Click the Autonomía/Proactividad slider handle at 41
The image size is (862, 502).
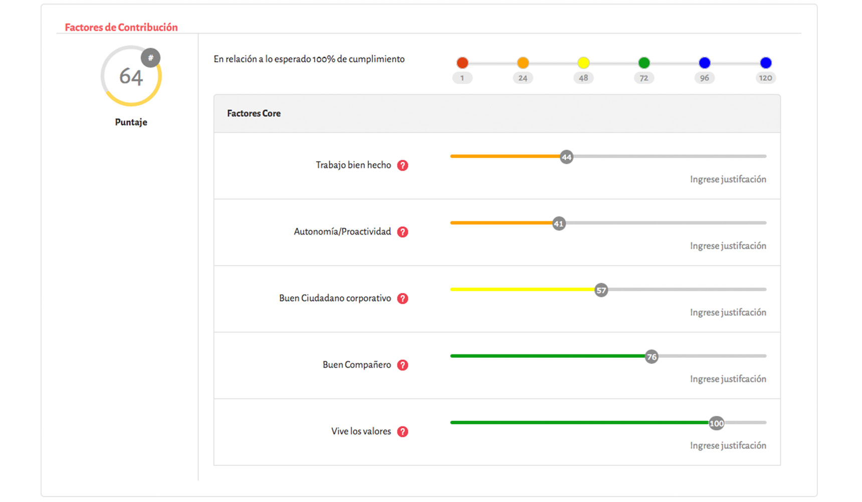tap(559, 224)
